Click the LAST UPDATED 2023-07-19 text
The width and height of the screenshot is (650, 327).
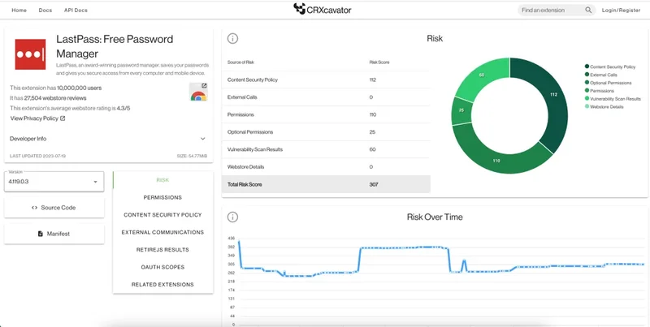tap(37, 156)
